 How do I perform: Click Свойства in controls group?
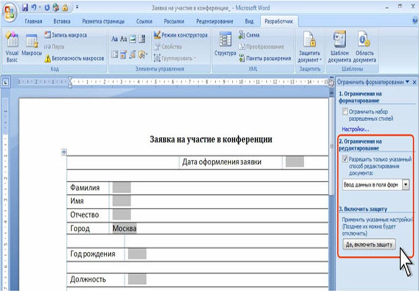coord(168,47)
